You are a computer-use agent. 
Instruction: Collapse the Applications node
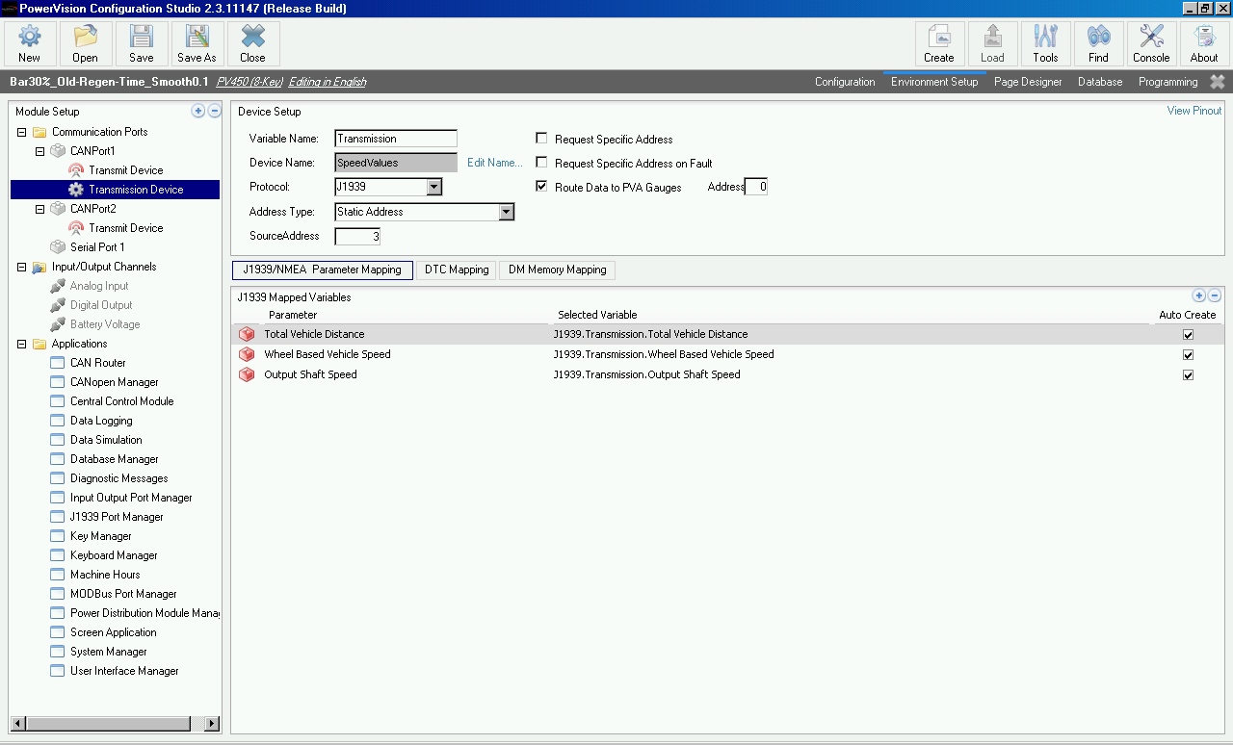click(x=21, y=344)
